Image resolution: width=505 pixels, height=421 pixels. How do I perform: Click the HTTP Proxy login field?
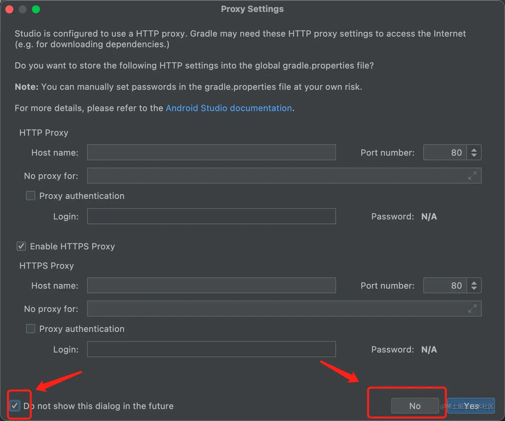pyautogui.click(x=211, y=216)
